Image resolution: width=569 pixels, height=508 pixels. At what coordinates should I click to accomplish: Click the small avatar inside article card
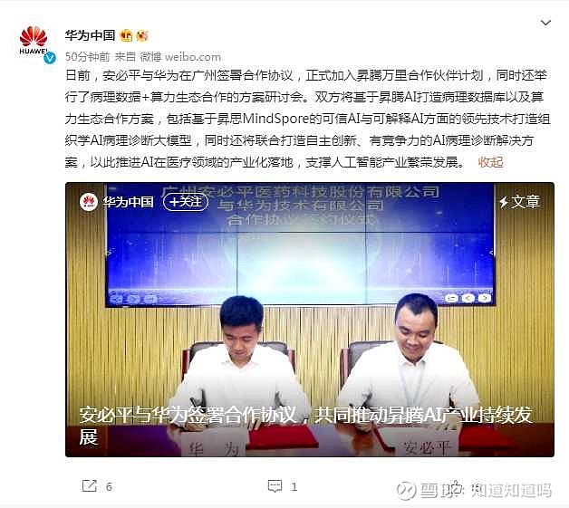coord(89,202)
